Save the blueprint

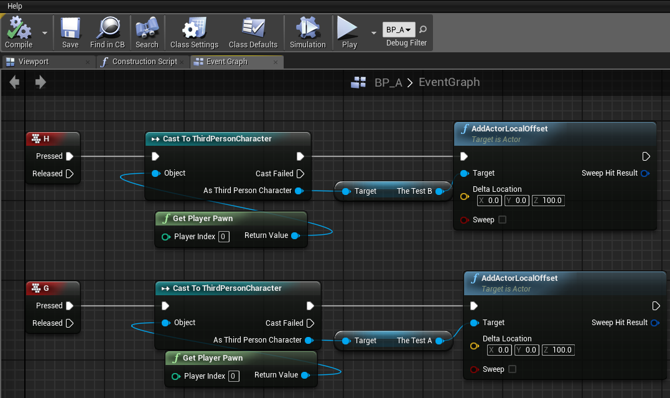coord(70,33)
